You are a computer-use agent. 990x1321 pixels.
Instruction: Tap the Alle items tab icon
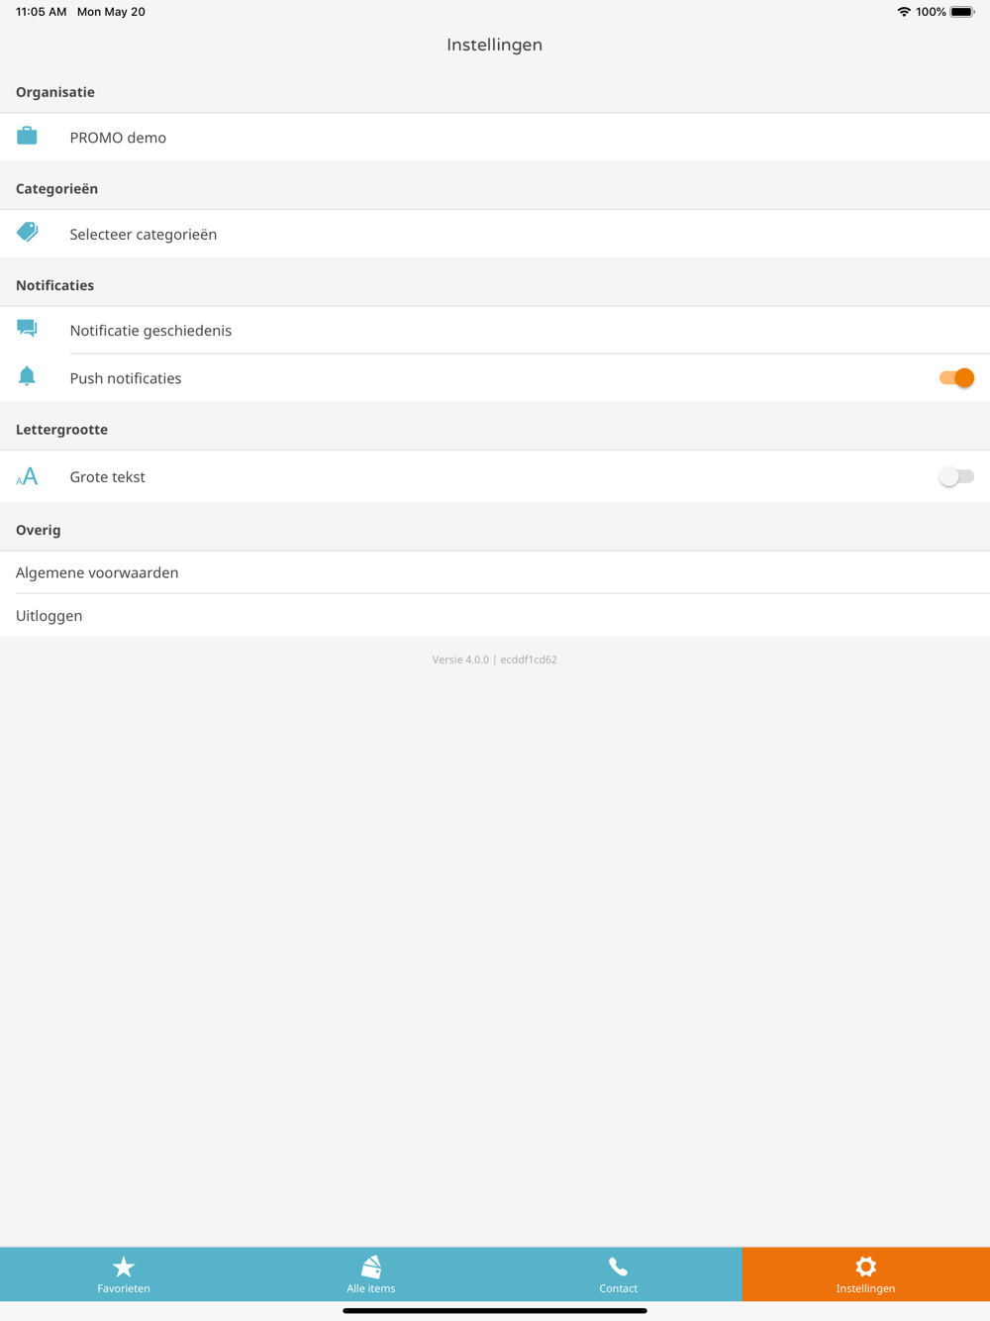(371, 1267)
